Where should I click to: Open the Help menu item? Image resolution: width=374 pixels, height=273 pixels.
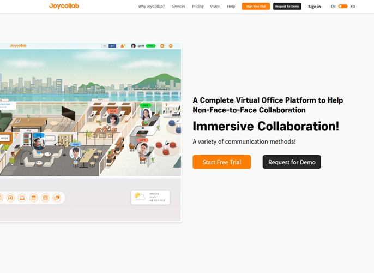pos(231,7)
